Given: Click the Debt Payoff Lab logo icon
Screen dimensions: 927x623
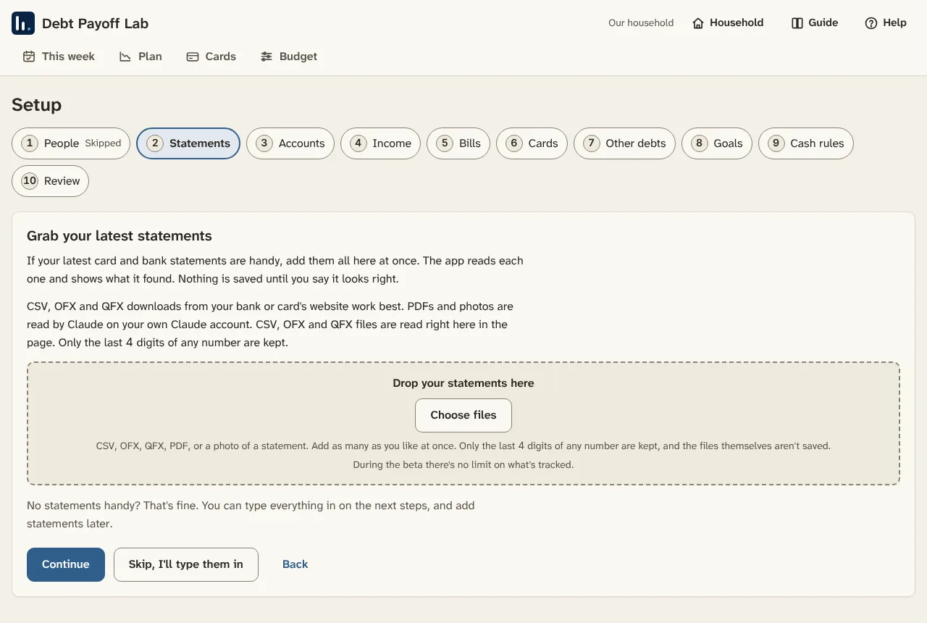Looking at the screenshot, I should point(23,23).
